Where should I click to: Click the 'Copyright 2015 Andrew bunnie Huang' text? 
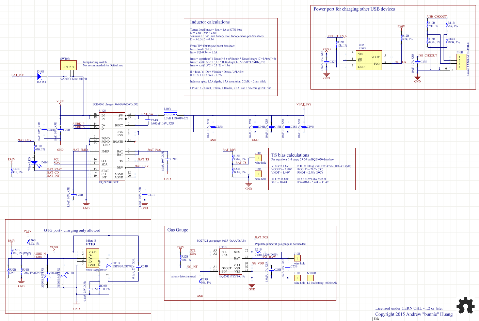click(x=414, y=314)
